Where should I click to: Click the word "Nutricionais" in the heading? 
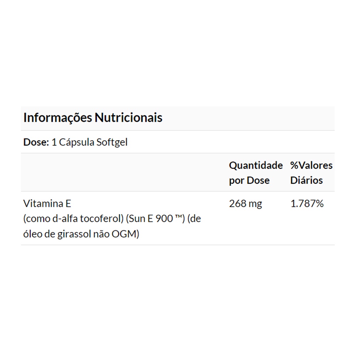pos(128,117)
